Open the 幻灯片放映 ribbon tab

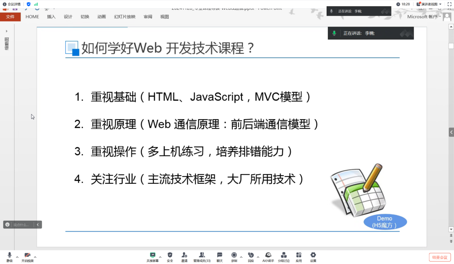coord(125,17)
